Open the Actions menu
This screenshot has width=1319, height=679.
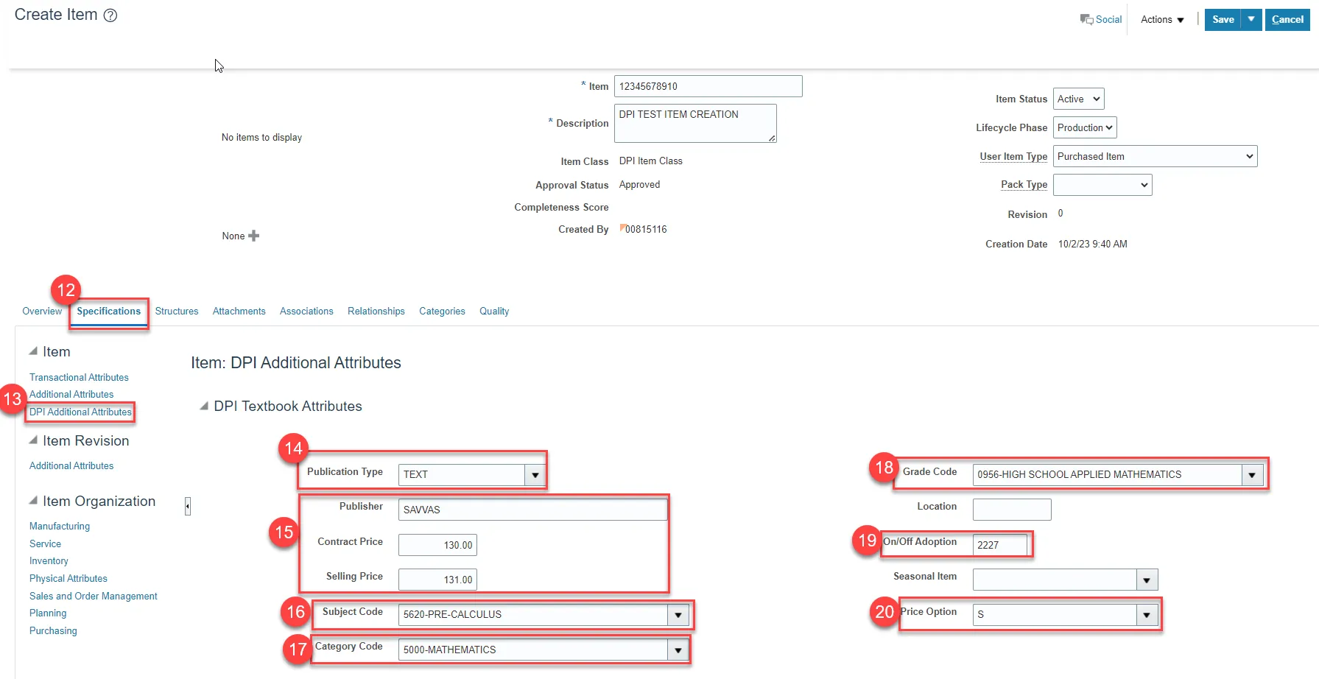click(x=1162, y=20)
